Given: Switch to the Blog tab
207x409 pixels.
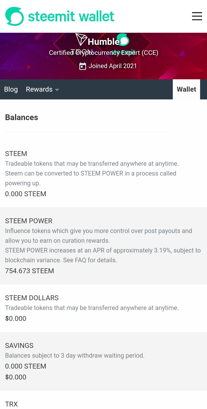Looking at the screenshot, I should point(11,89).
